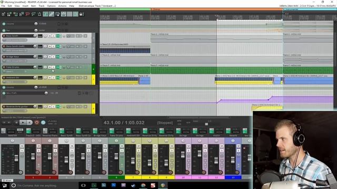Select the Mixer docker tab
The width and height of the screenshot is (337, 189).
click(8, 181)
